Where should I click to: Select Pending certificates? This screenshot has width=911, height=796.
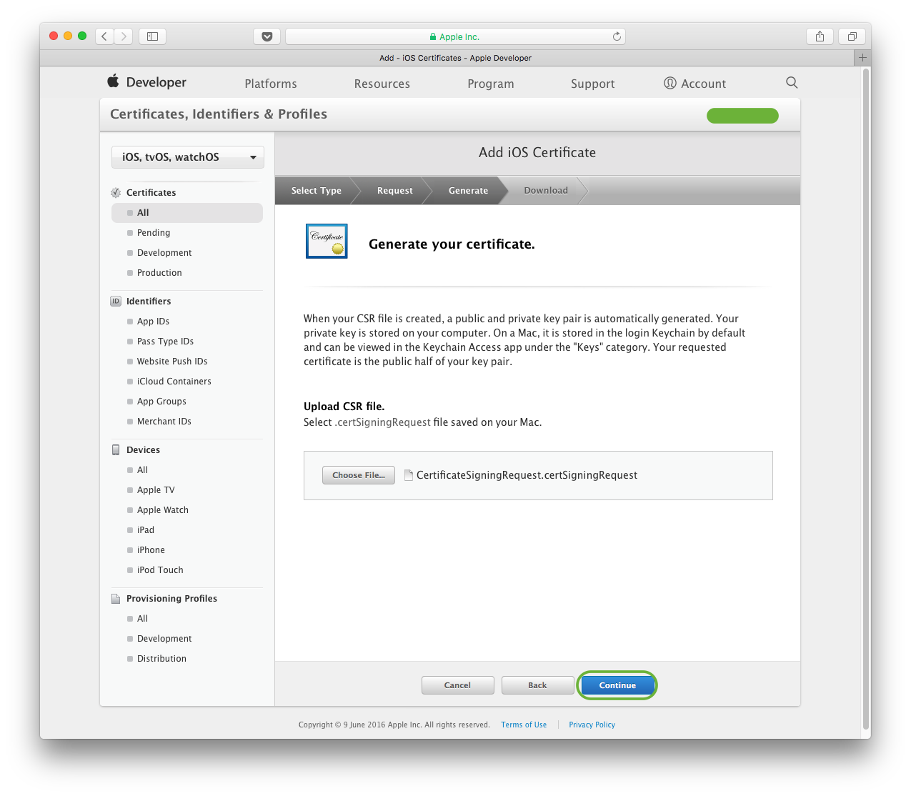tap(154, 233)
